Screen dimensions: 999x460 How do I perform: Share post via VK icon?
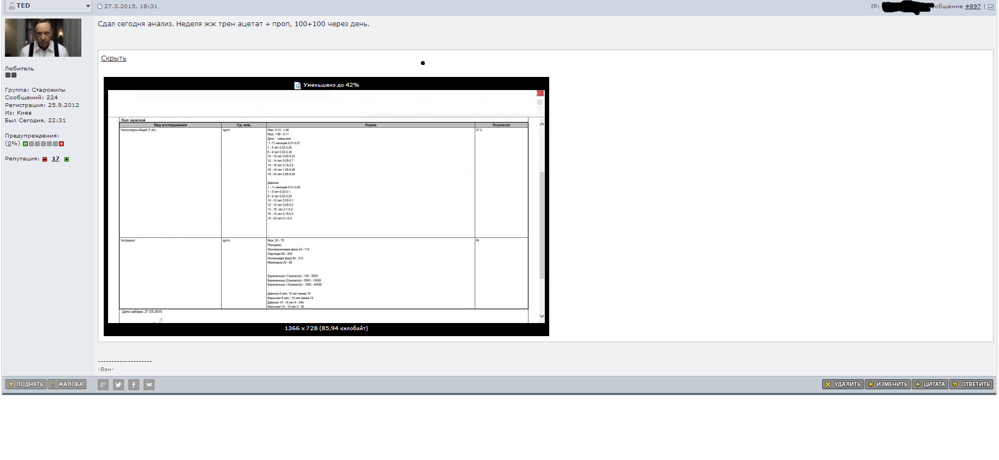pyautogui.click(x=148, y=385)
